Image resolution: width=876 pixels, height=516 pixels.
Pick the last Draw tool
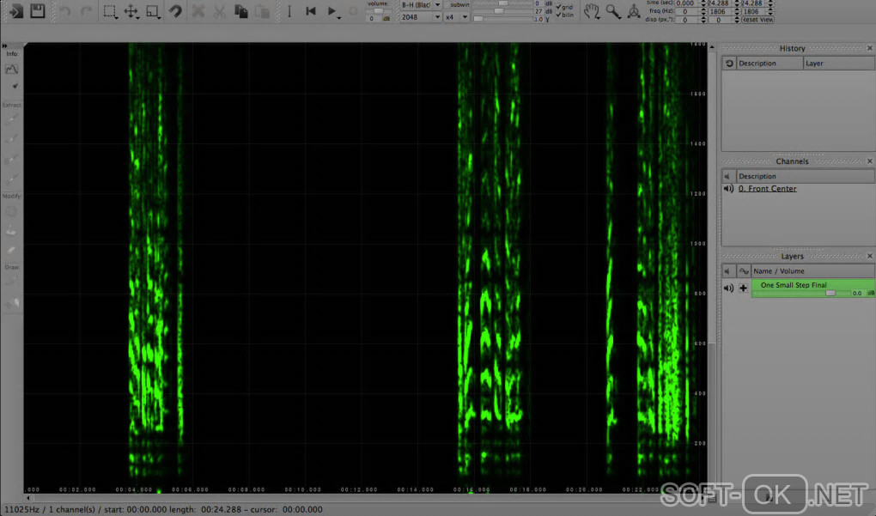tap(12, 303)
